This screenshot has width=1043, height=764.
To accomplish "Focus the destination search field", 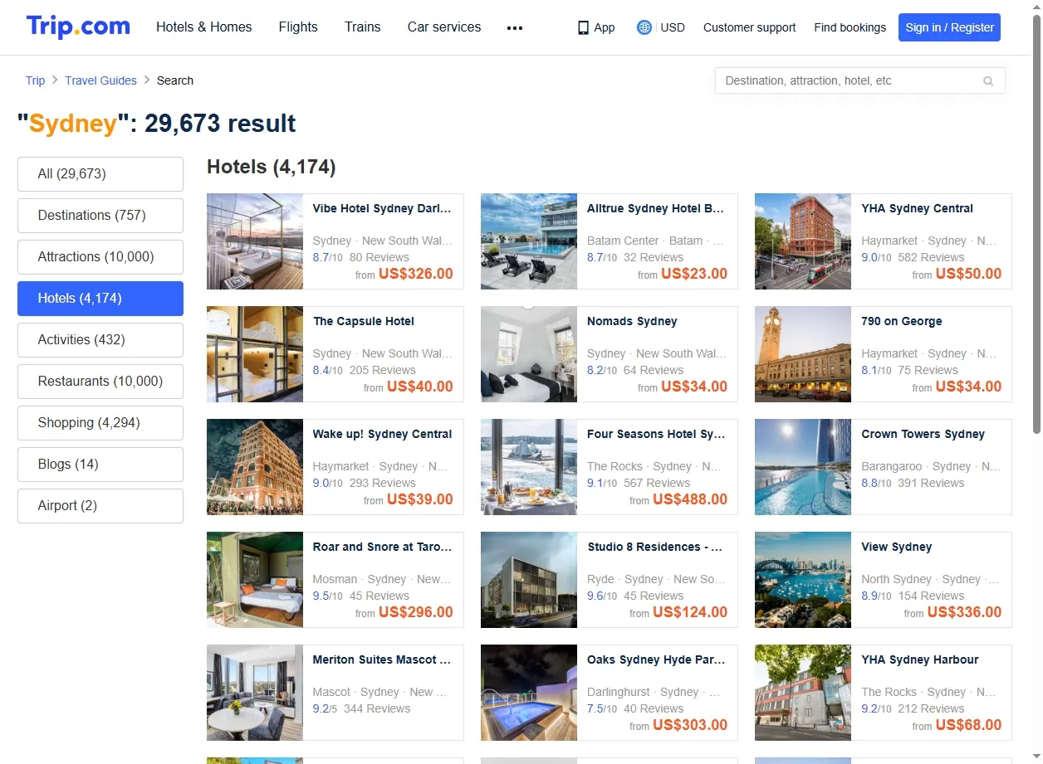I will click(859, 80).
